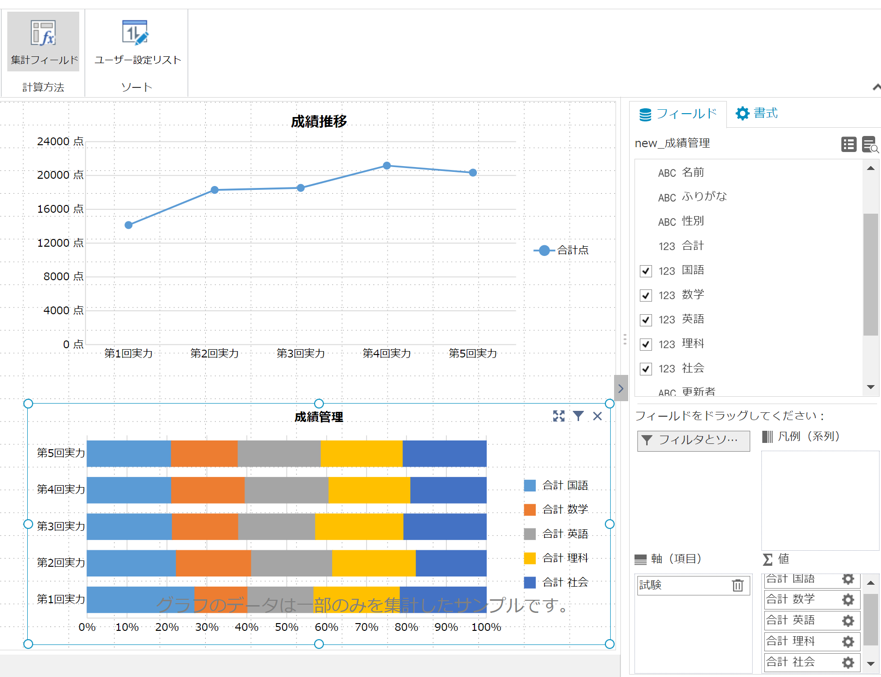Collapse the ribbon using the up chevron
Screen dimensions: 881x677
(x=876, y=87)
